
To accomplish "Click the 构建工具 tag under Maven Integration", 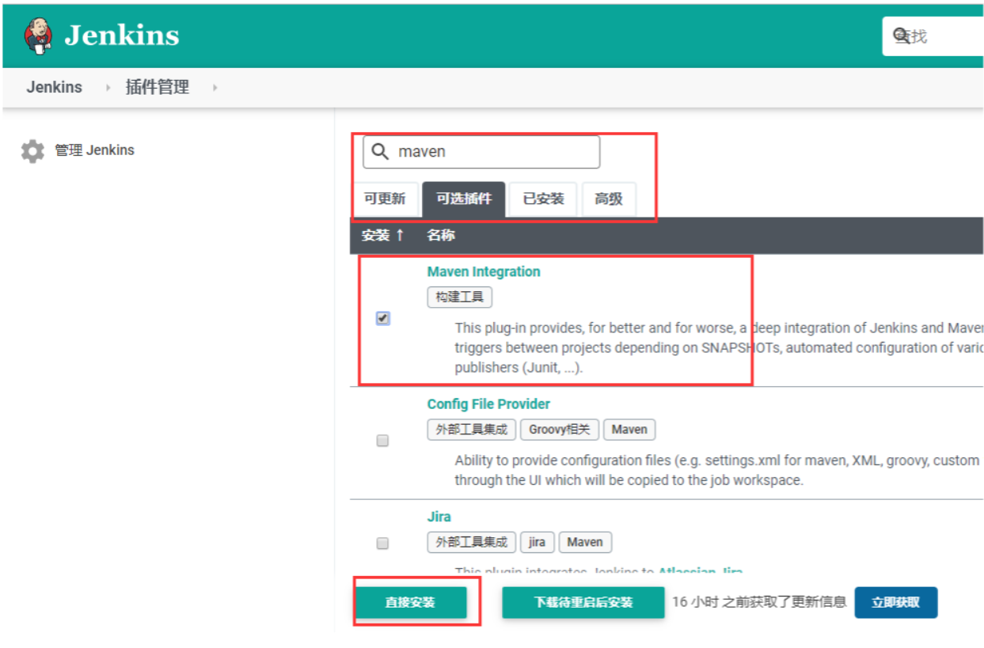I will pos(460,297).
